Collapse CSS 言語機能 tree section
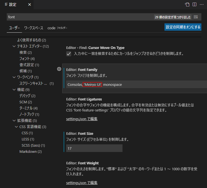 16,127
